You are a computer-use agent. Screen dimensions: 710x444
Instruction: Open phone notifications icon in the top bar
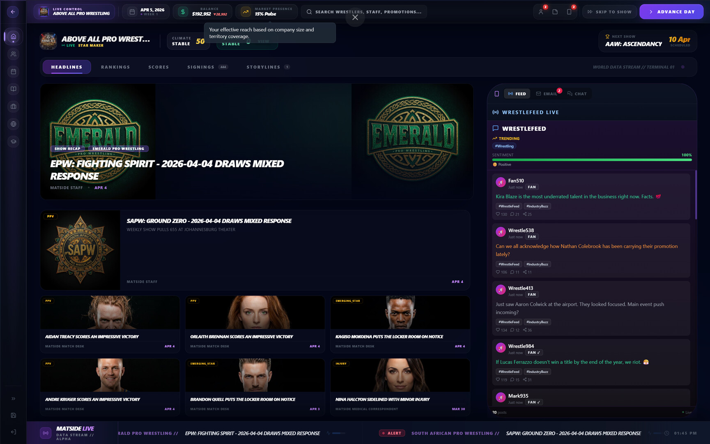(569, 12)
